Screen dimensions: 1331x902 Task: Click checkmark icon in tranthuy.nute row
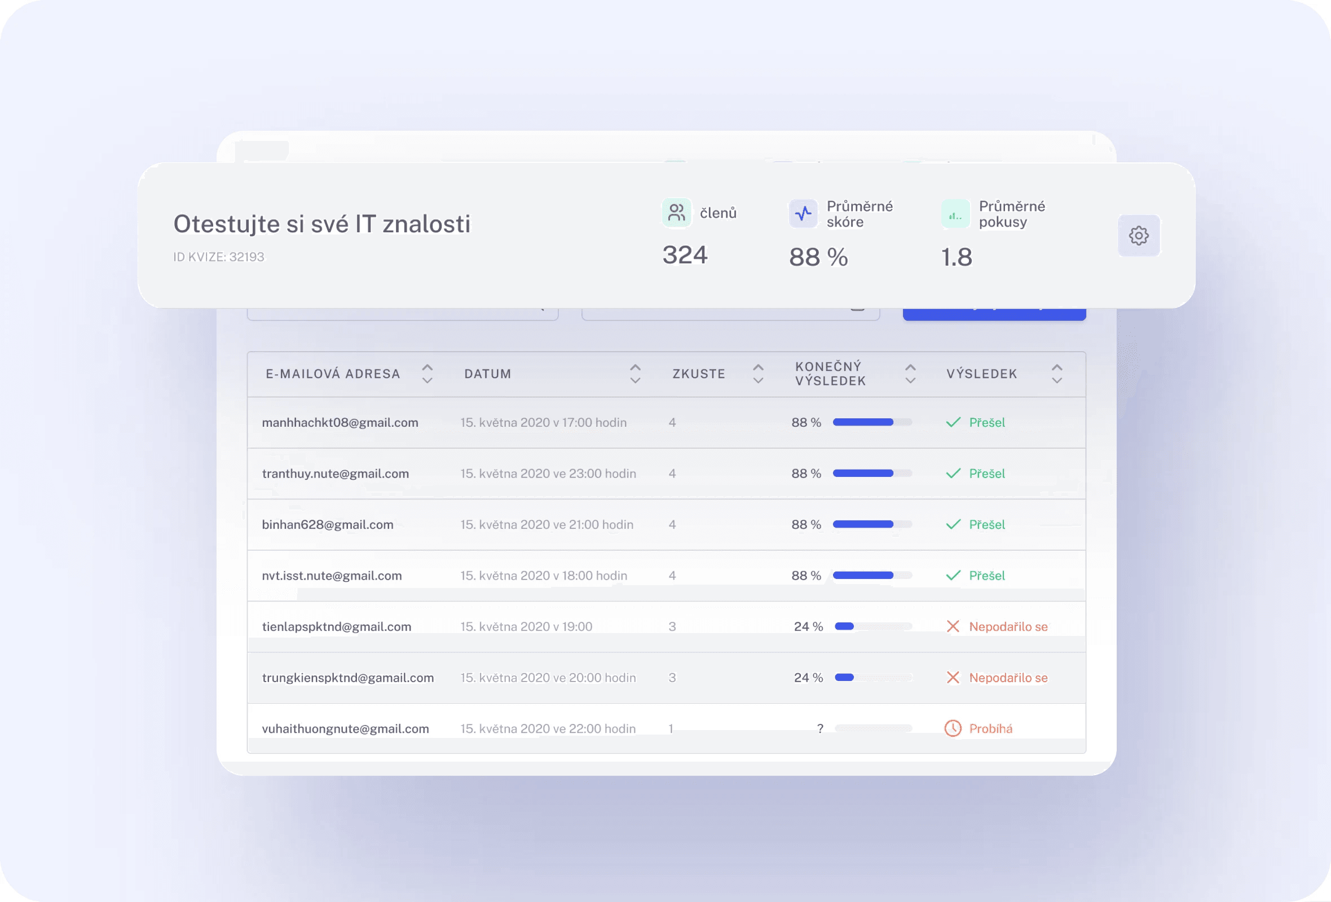pos(953,474)
